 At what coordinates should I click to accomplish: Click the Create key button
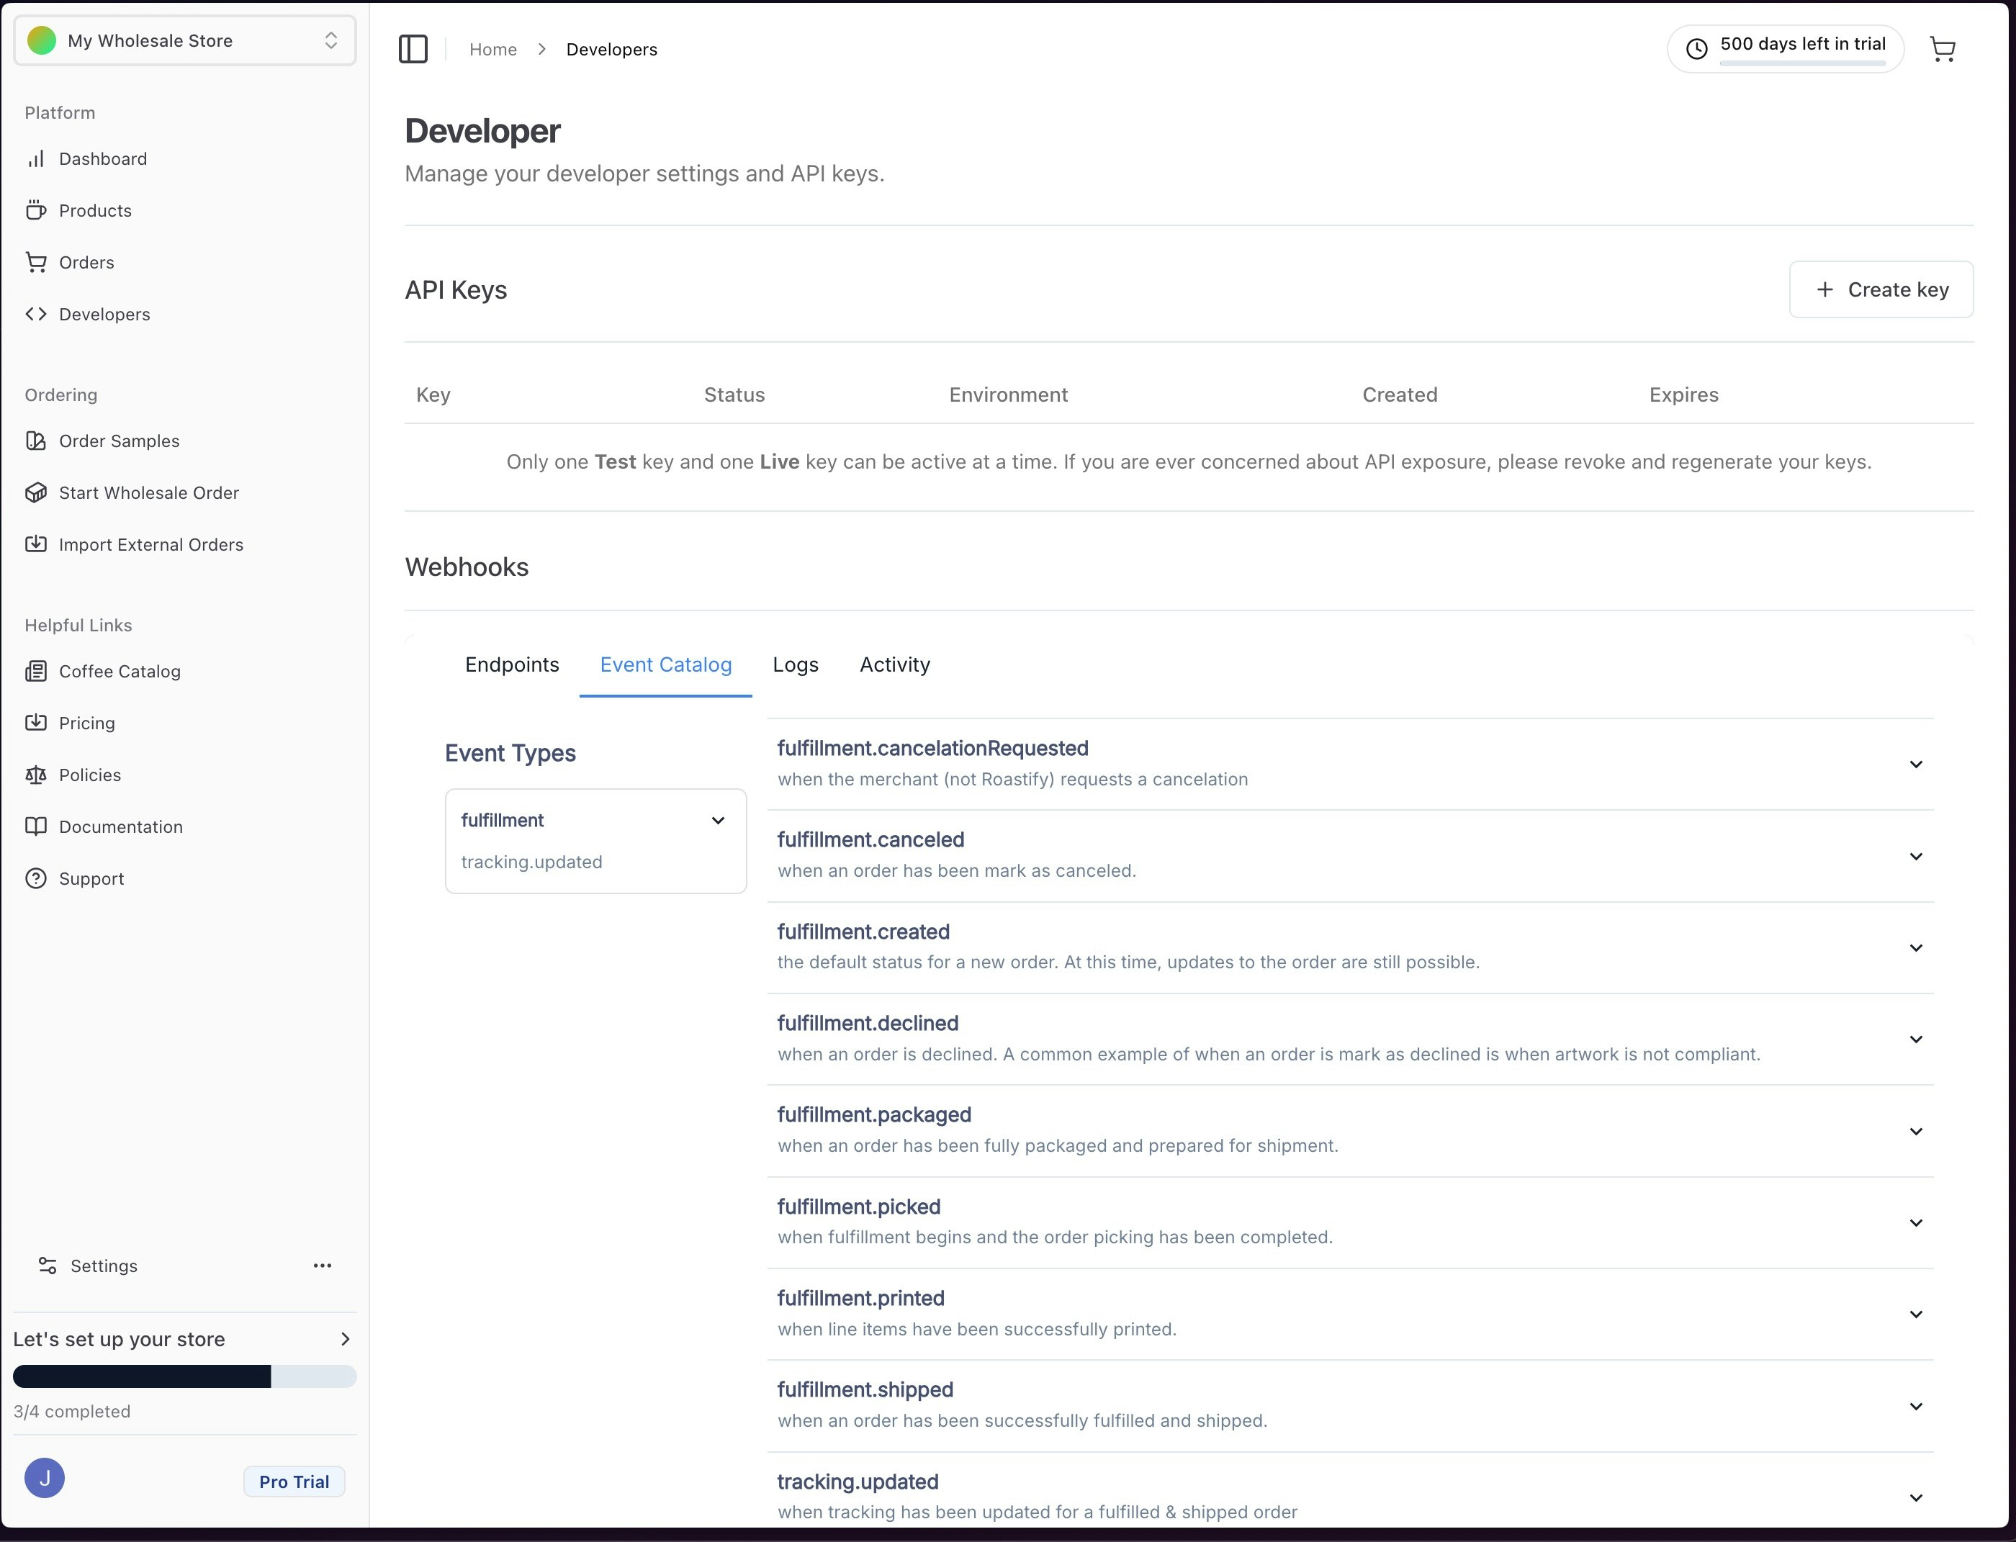tap(1880, 290)
